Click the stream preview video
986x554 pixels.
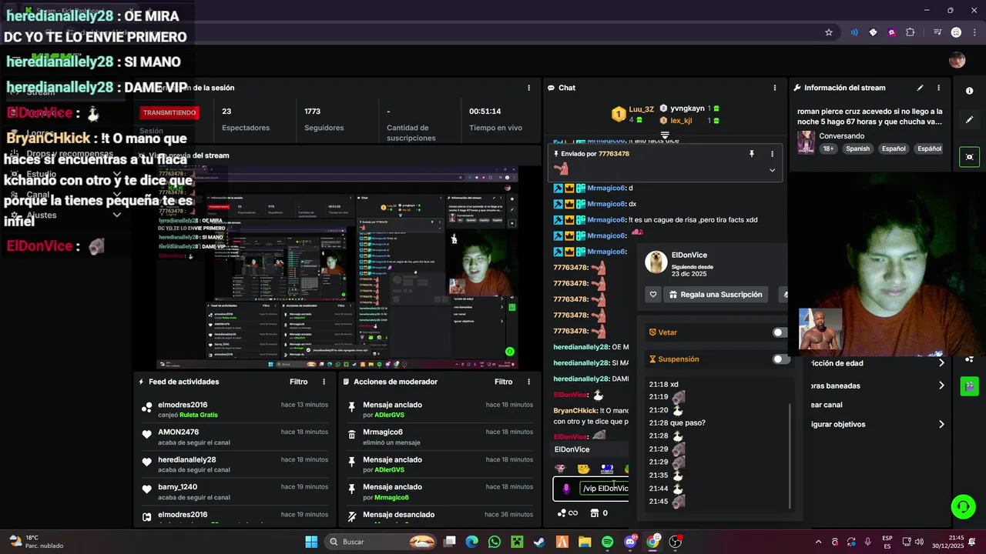tap(337, 267)
